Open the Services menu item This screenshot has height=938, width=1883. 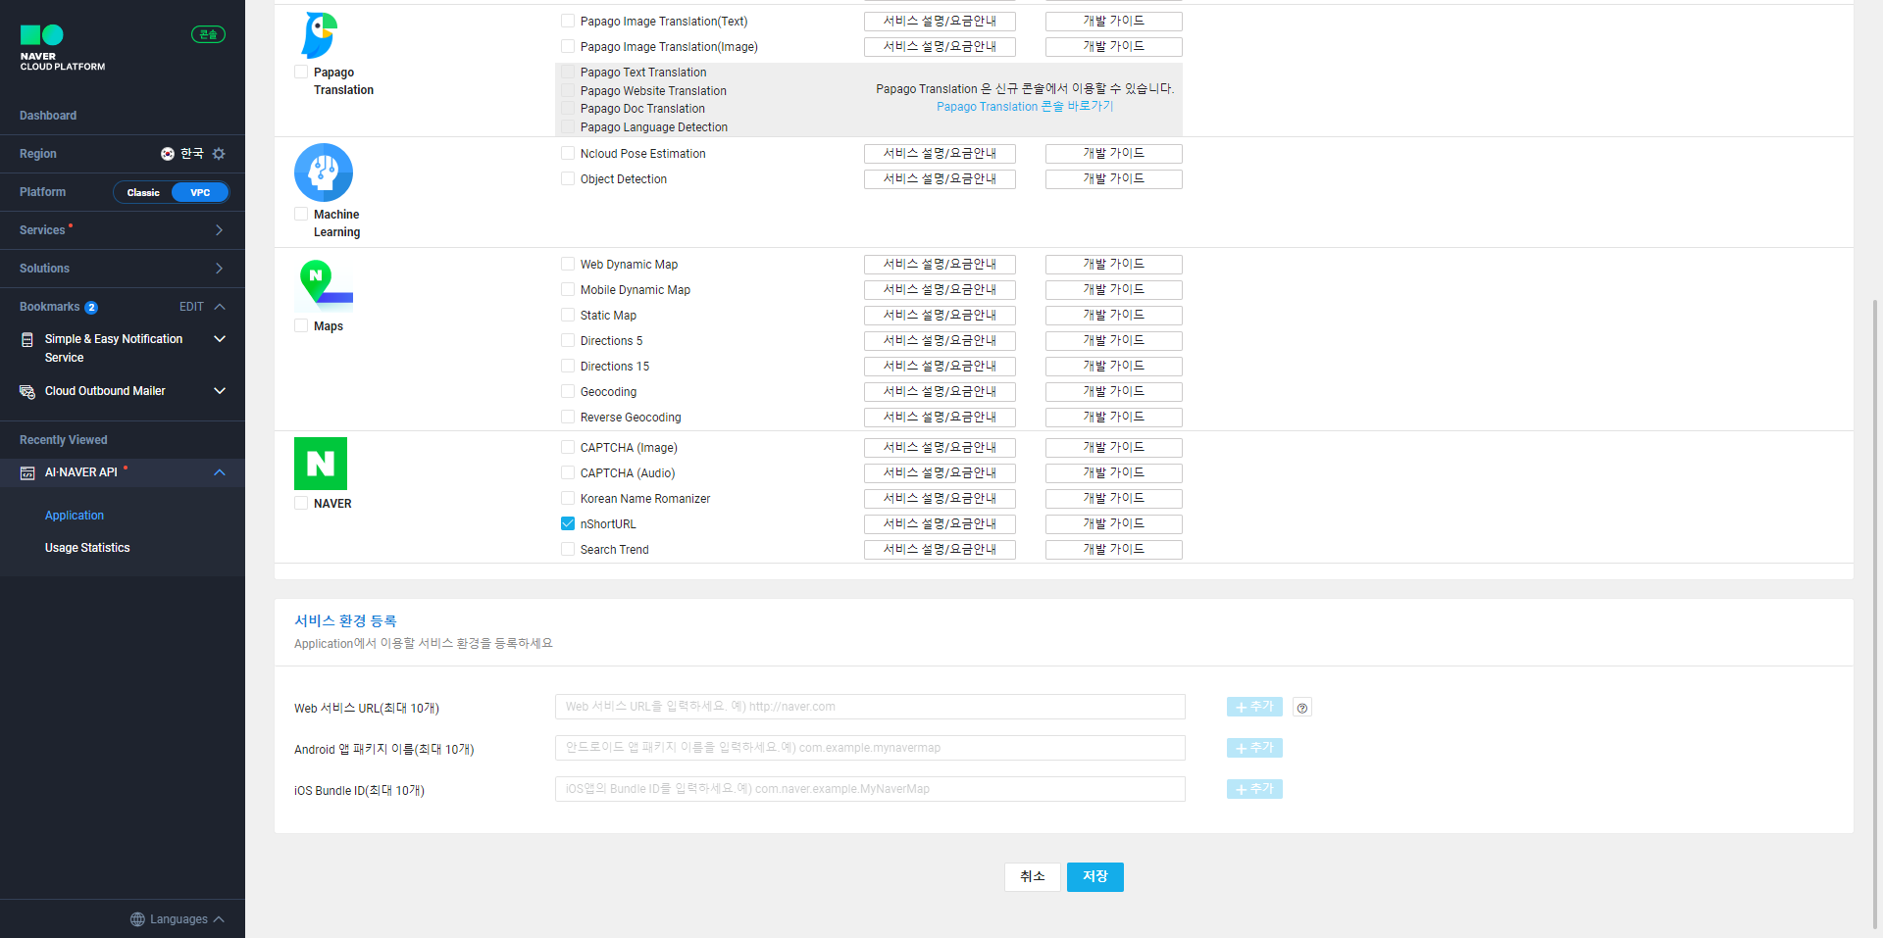pyautogui.click(x=42, y=230)
